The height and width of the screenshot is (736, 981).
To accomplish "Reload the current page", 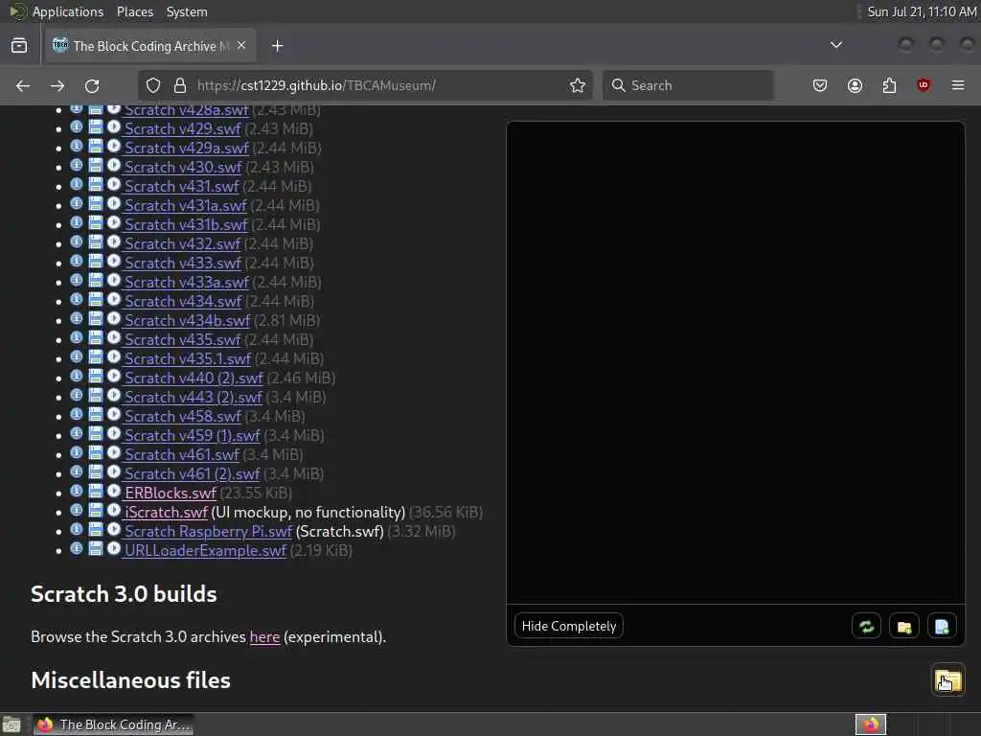I will click(x=92, y=85).
